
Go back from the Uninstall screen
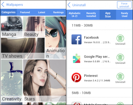tap(69, 5)
